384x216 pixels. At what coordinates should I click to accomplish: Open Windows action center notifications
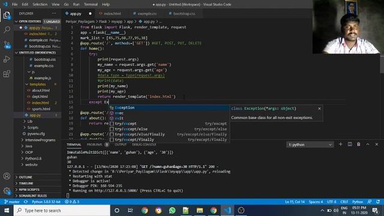[x=375, y=211]
